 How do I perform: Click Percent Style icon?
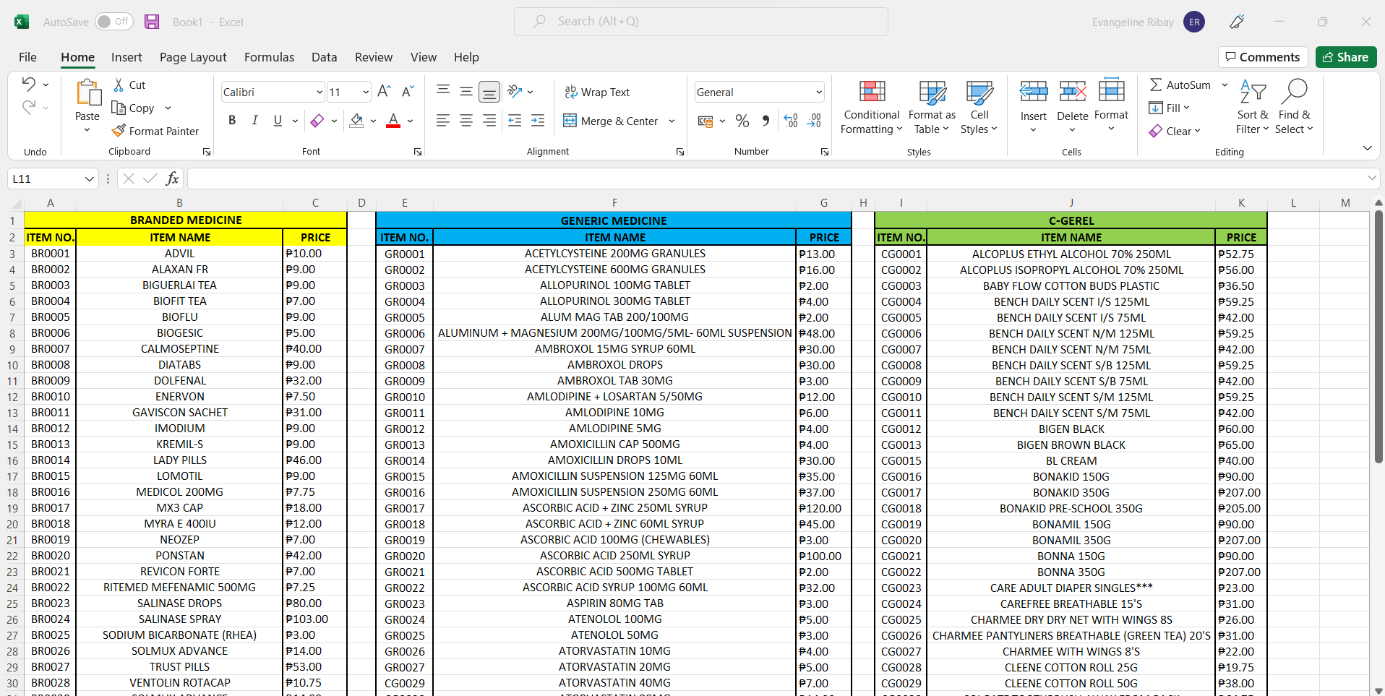coord(742,121)
